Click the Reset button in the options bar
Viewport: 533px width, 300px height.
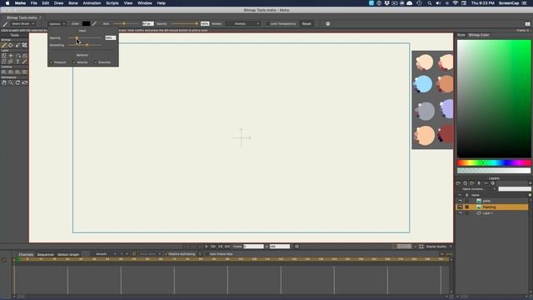coord(306,24)
